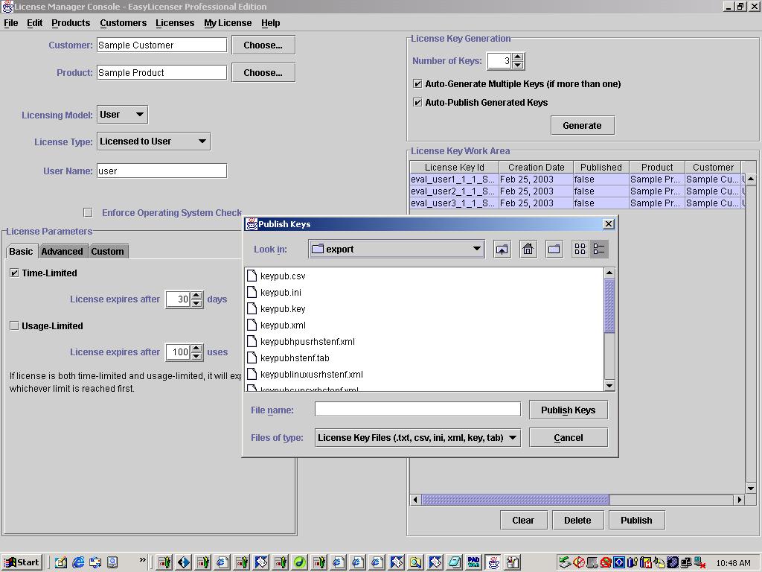Screen dimensions: 762x572
Task: Click the work area horizontal scrollbar thumb
Action: pos(515,500)
